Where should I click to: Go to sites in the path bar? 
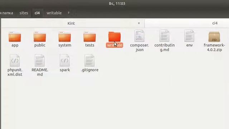coord(24,13)
